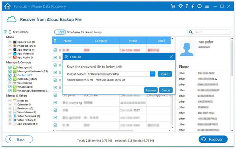The image size is (236, 149).
Task: Click the Open folder button
Action: [x=165, y=74]
